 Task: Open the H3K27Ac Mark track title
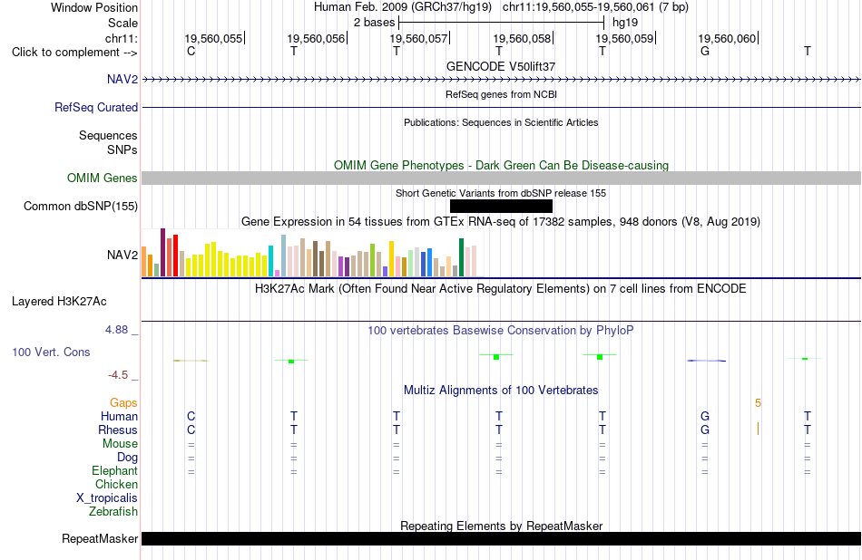pos(501,289)
